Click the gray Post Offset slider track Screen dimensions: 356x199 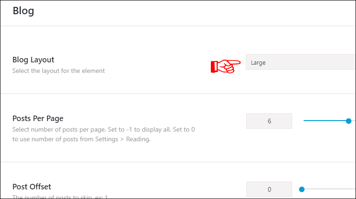330,189
